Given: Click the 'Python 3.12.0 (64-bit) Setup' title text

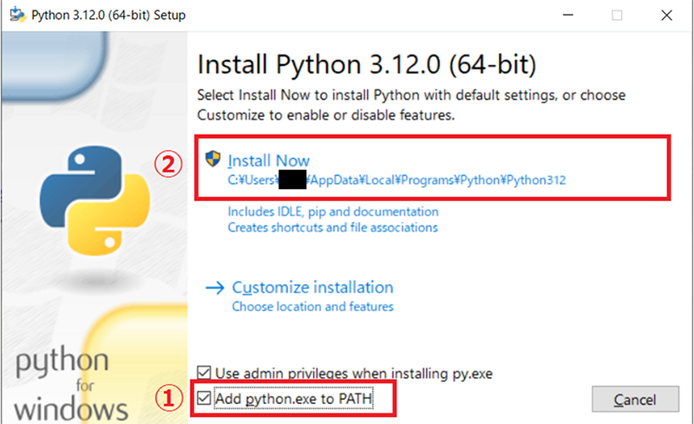Looking at the screenshot, I should click(108, 15).
